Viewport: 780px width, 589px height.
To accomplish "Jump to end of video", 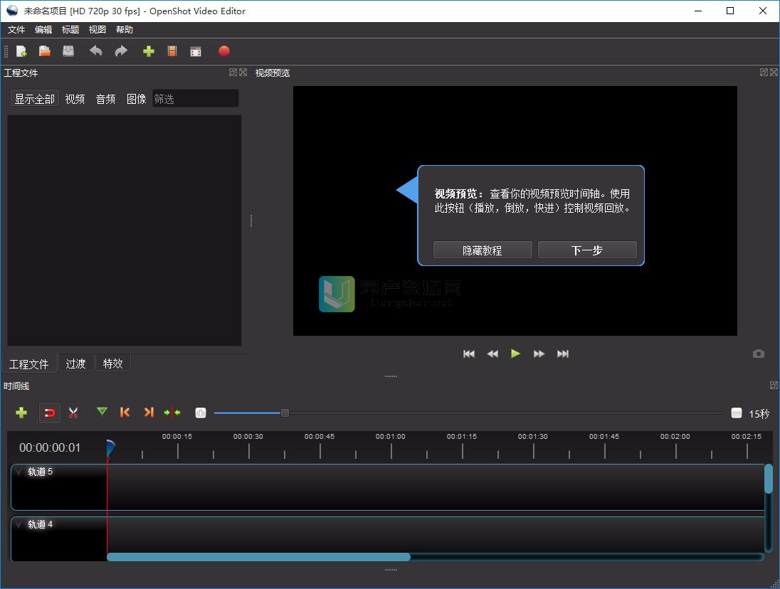I will pyautogui.click(x=563, y=354).
